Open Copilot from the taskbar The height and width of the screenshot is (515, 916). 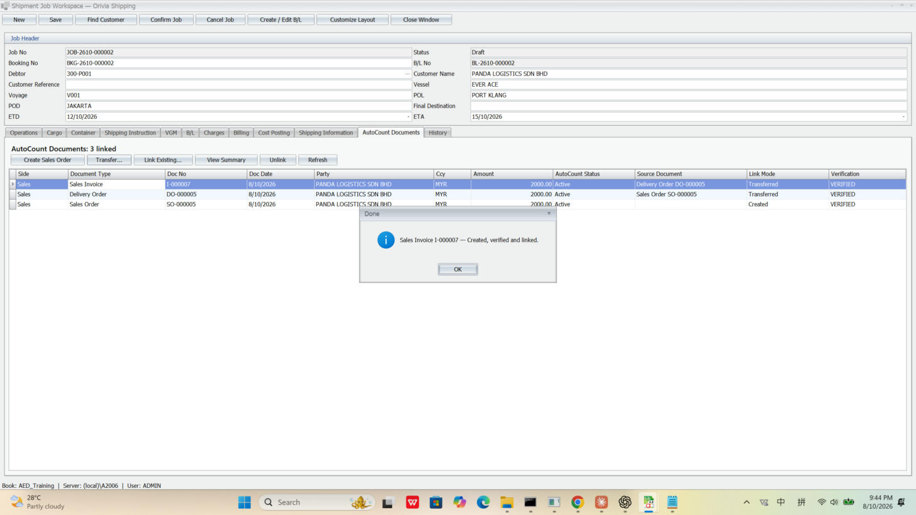coord(460,502)
